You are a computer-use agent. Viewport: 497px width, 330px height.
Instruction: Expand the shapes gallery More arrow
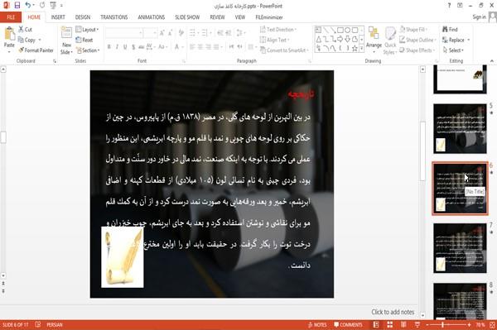point(362,49)
